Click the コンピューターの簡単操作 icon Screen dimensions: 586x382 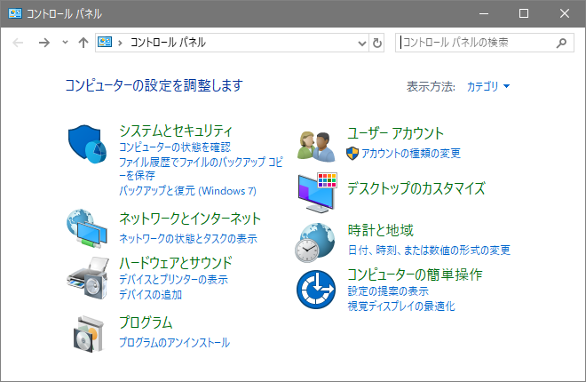point(317,288)
